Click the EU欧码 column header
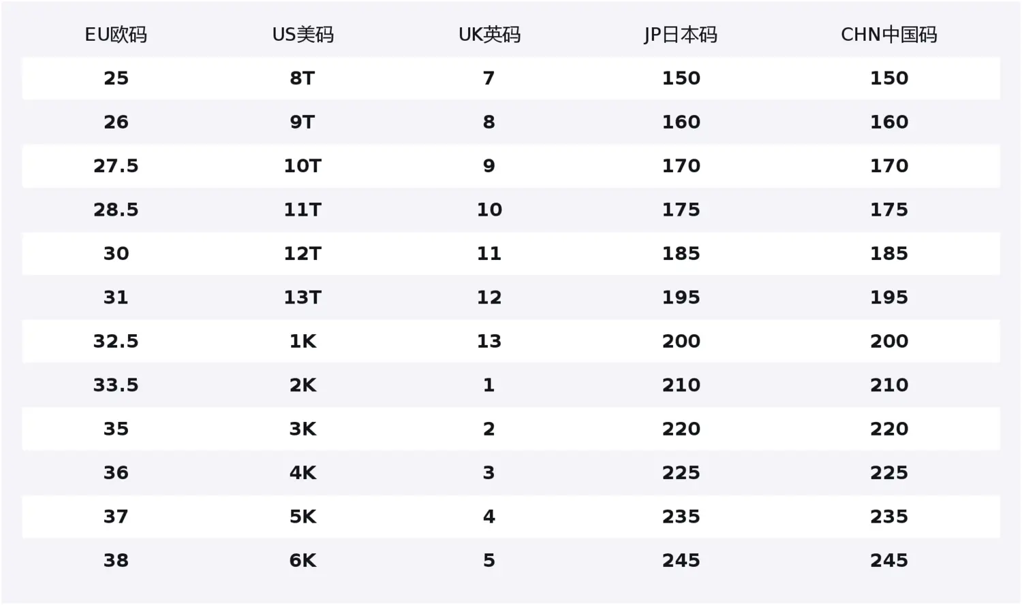The image size is (1022, 605). click(x=116, y=35)
